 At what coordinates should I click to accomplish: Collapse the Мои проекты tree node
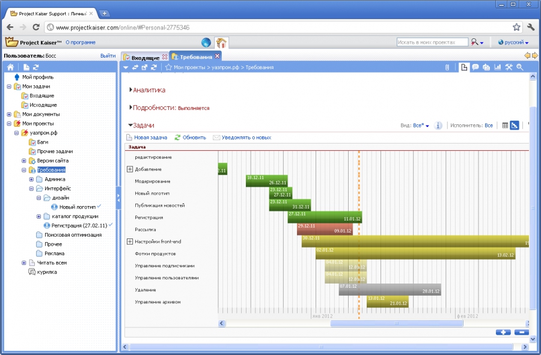point(9,124)
